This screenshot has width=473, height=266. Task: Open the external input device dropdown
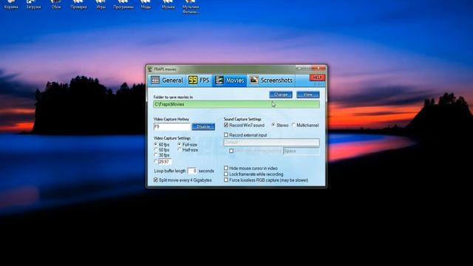[x=271, y=143]
